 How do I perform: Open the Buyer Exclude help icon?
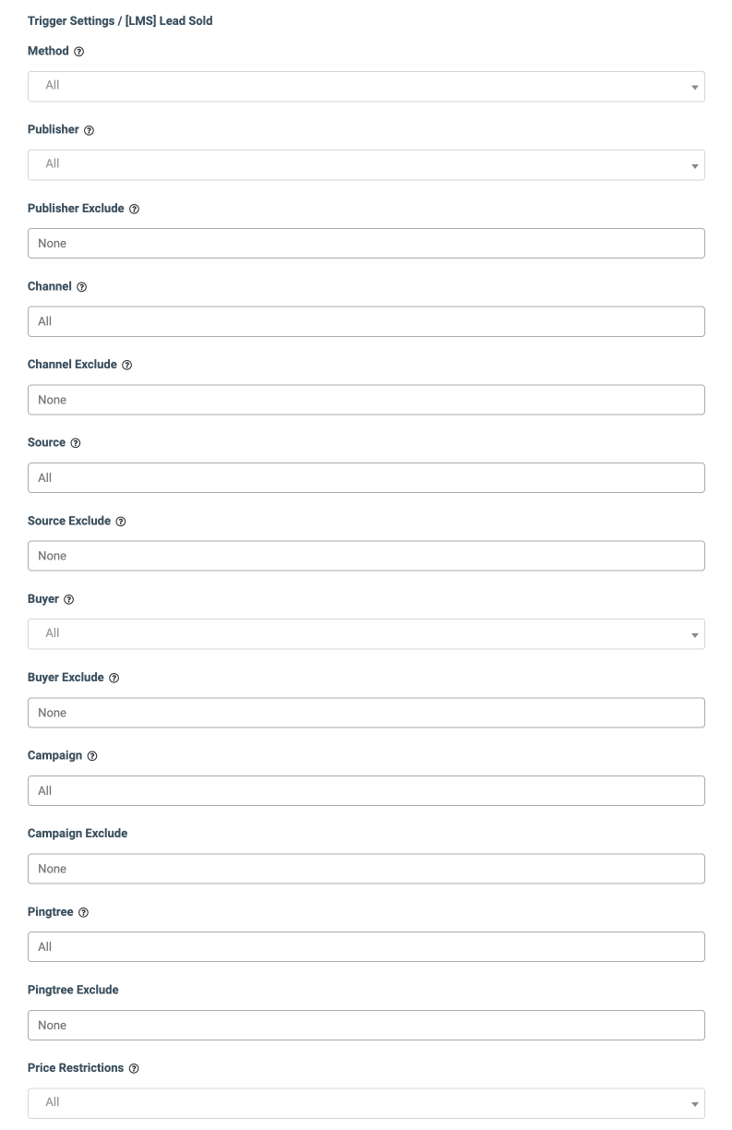pyautogui.click(x=114, y=678)
